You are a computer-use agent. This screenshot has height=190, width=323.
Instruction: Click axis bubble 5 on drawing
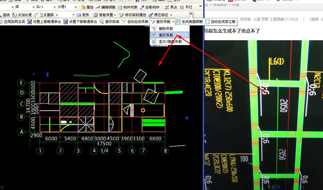(x=119, y=151)
